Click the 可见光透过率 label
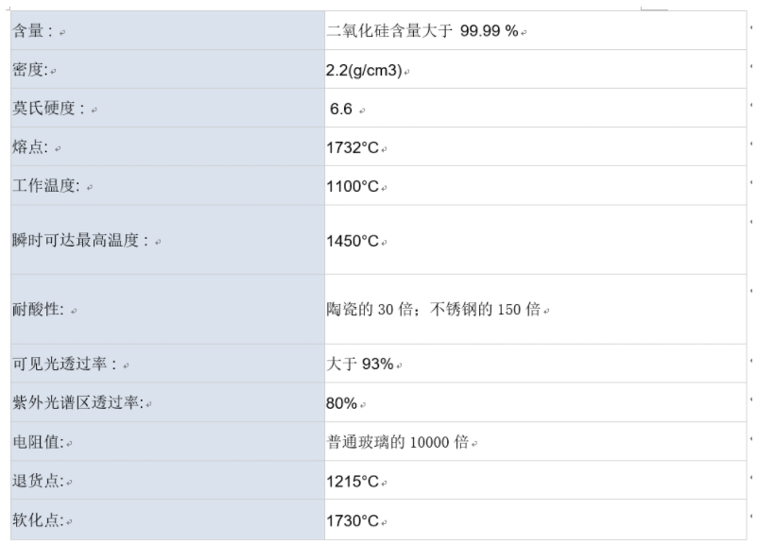 [64, 364]
